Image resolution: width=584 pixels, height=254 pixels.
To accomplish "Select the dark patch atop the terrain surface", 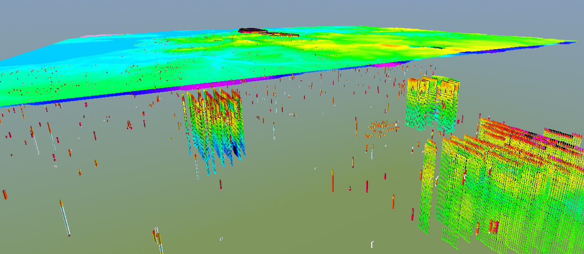I will (253, 30).
